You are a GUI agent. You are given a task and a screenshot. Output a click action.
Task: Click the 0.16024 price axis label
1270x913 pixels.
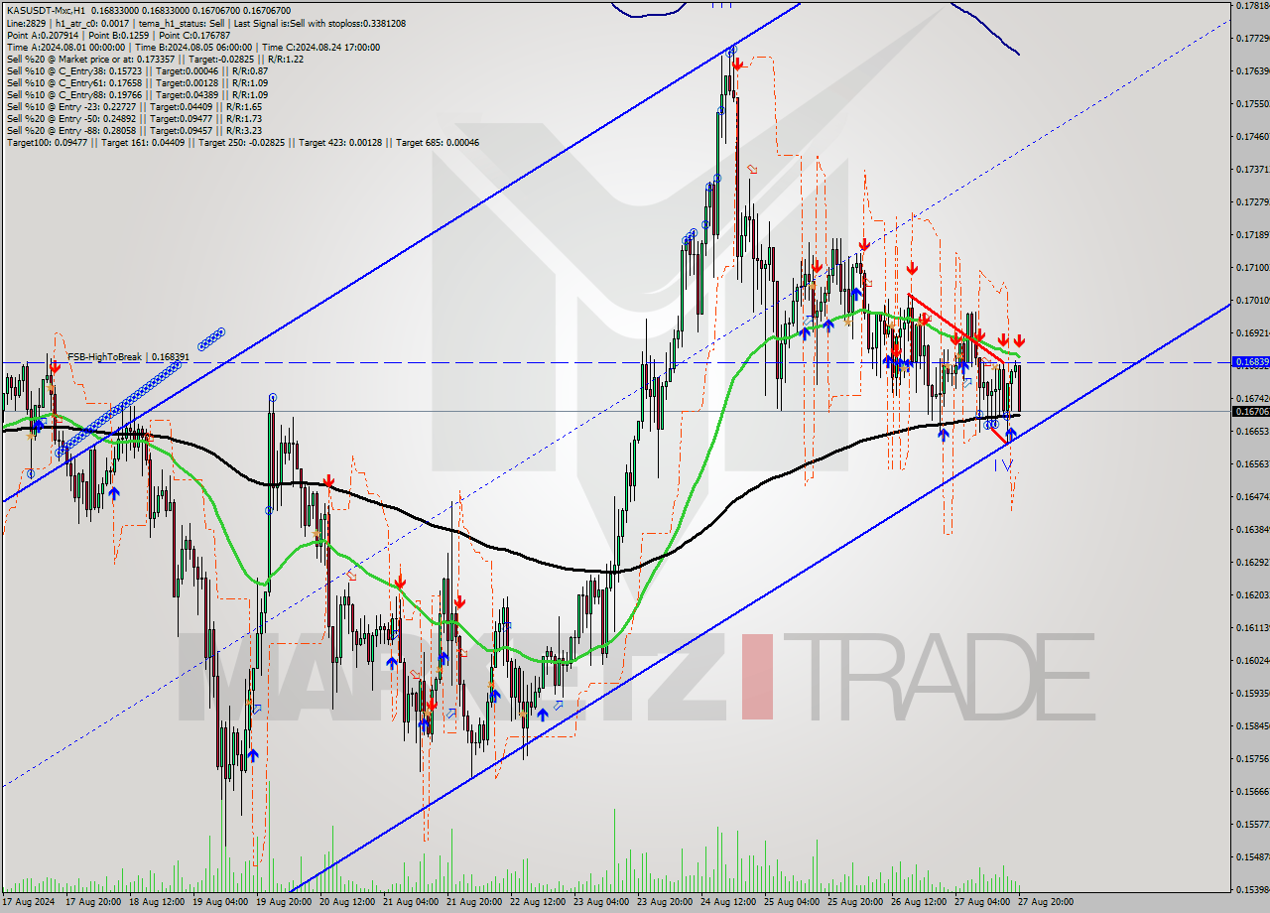pyautogui.click(x=1252, y=660)
